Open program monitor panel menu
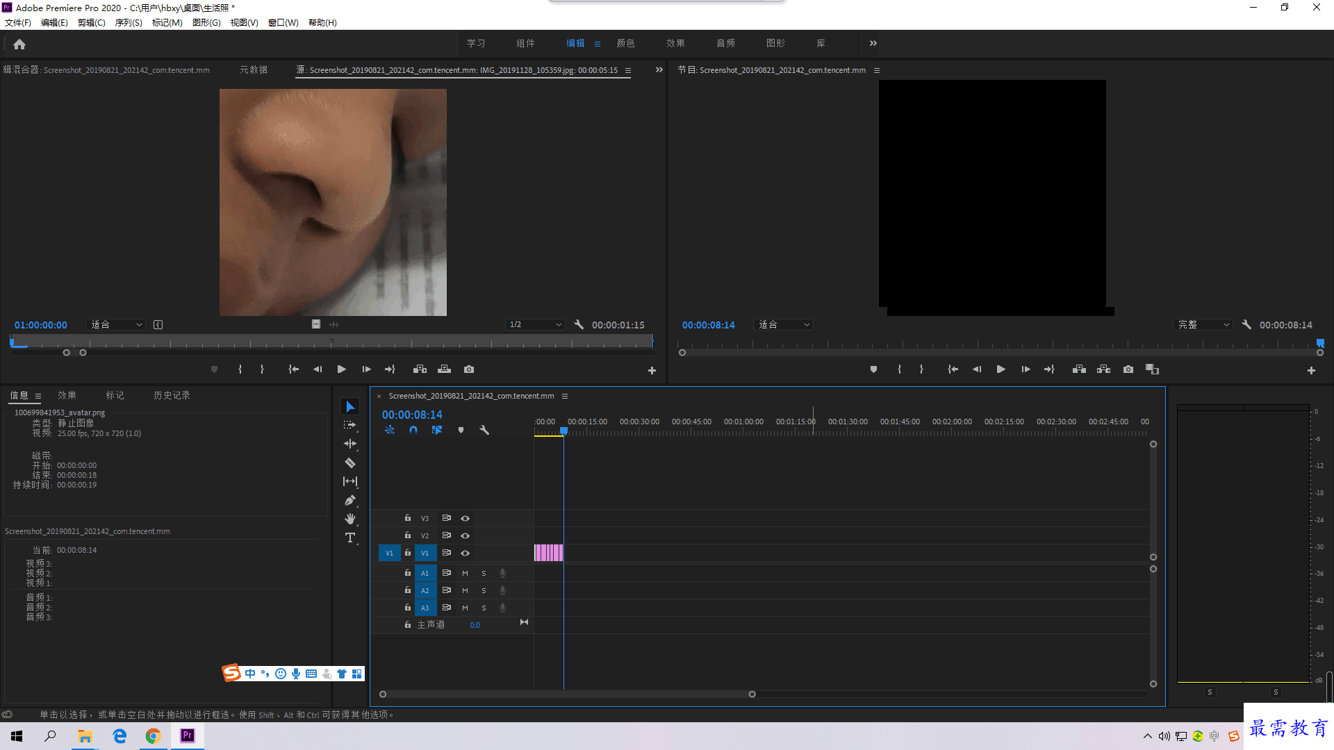The image size is (1334, 750). [x=877, y=70]
